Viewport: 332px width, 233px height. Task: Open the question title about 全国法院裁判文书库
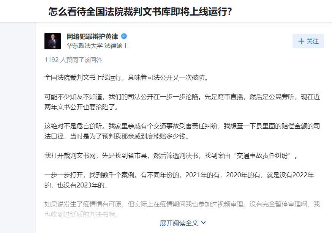(x=140, y=11)
